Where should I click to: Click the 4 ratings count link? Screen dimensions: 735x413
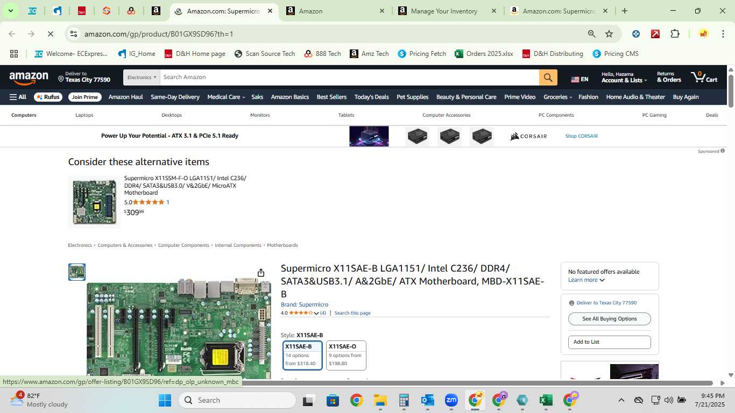click(x=323, y=313)
